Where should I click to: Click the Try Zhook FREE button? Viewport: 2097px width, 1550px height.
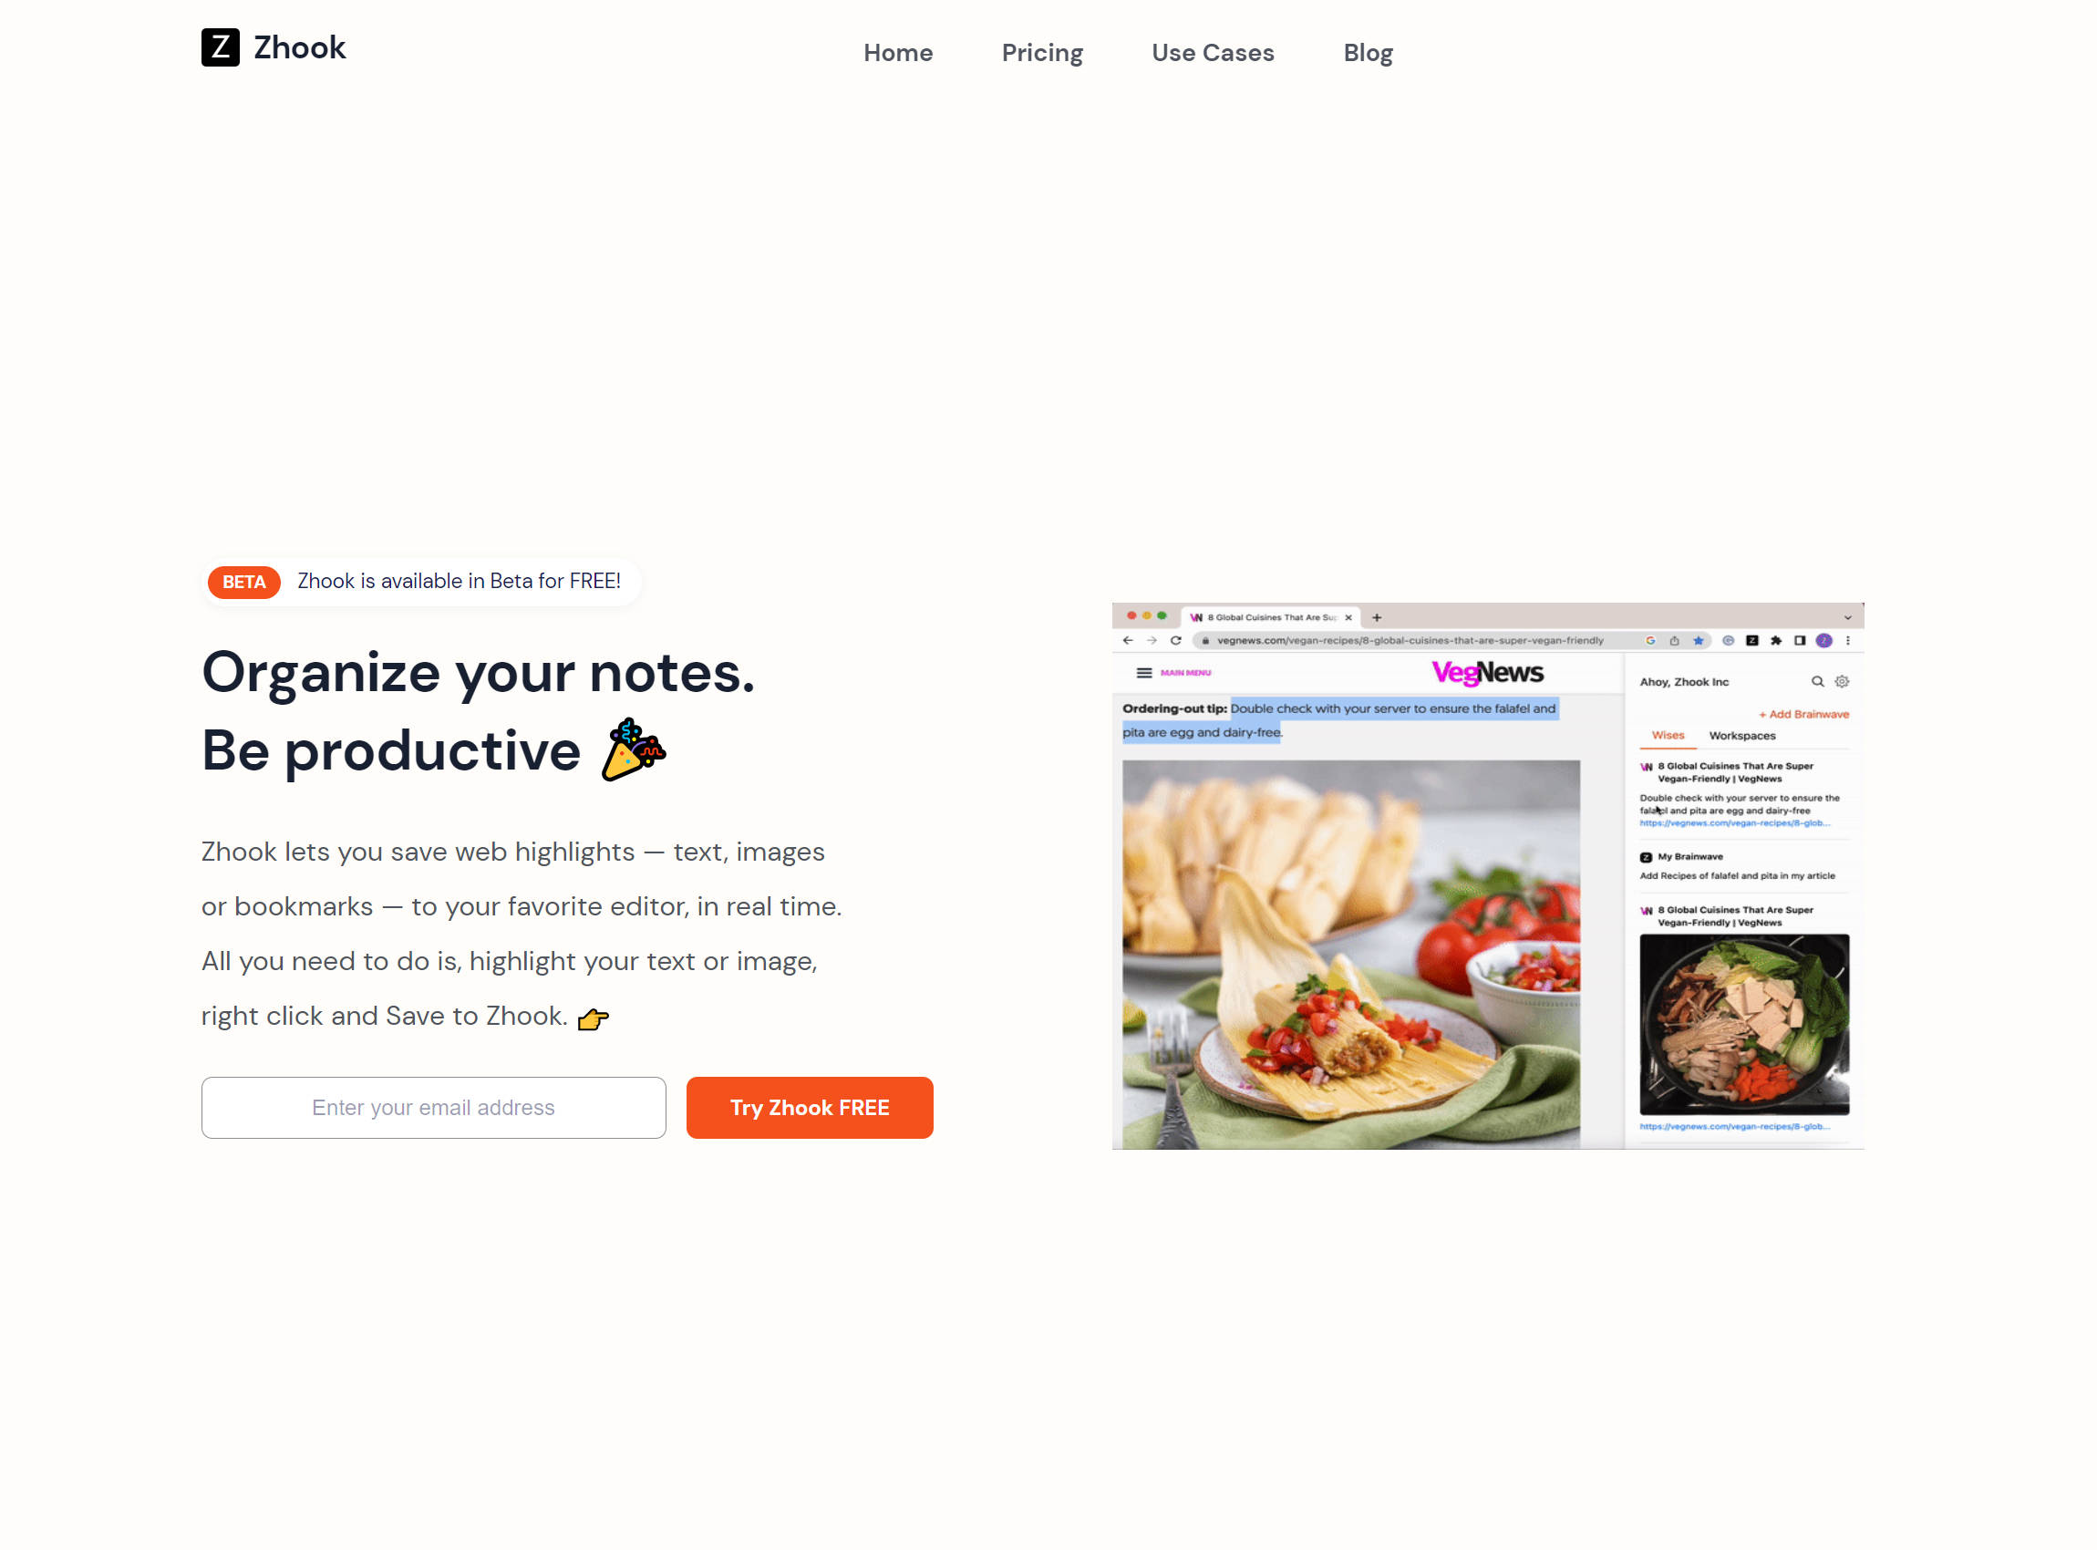(809, 1108)
